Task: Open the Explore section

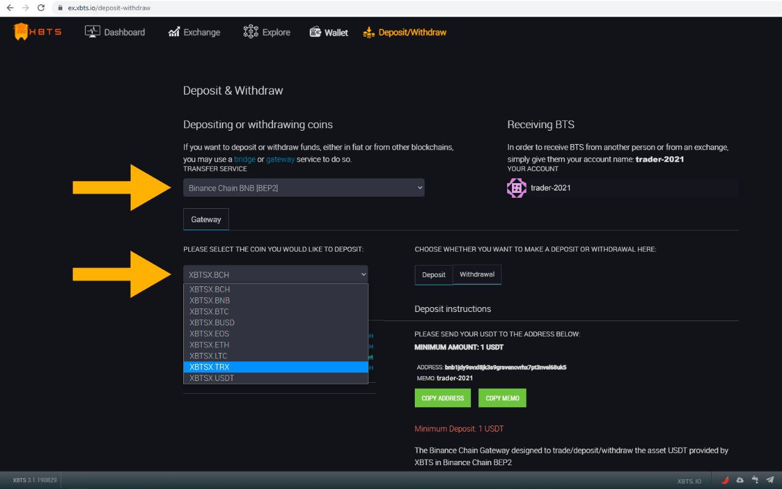Action: pos(267,32)
